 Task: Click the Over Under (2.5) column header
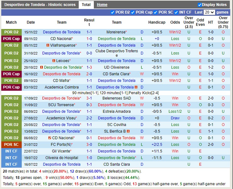(x=189, y=22)
